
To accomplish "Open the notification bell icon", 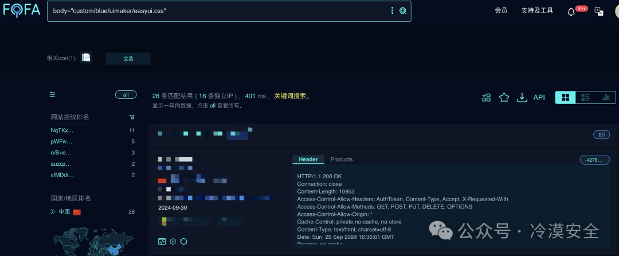I will pyautogui.click(x=571, y=12).
